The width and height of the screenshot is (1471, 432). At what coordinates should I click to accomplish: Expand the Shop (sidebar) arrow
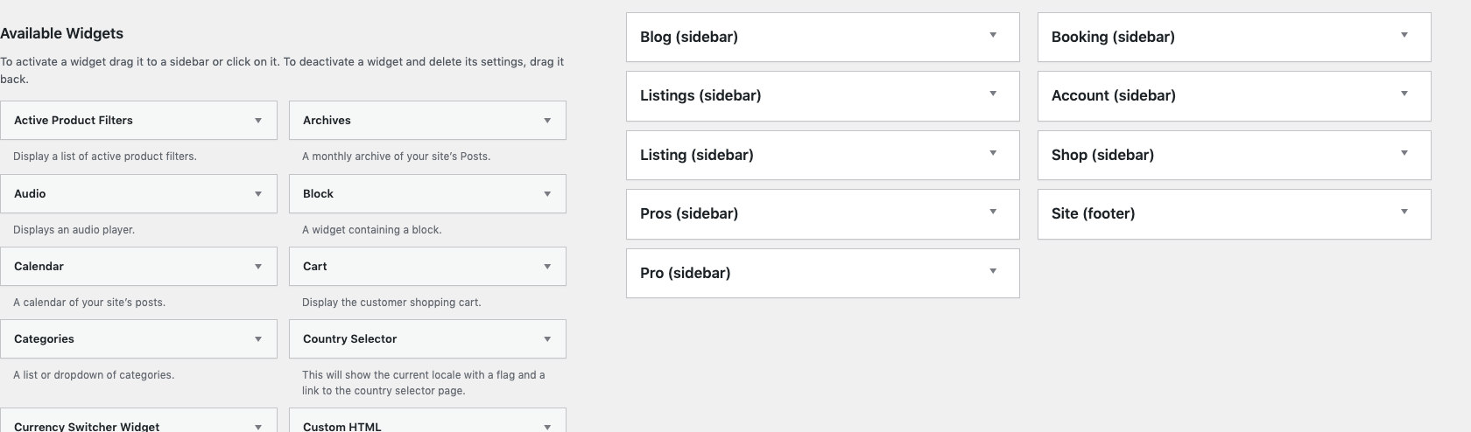(1404, 154)
